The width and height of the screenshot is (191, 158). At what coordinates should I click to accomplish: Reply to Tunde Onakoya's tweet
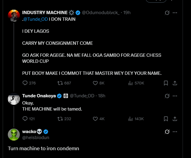[25, 119]
